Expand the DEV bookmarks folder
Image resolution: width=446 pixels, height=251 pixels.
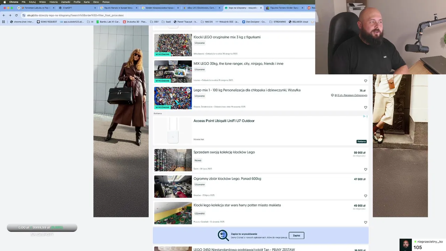(x=154, y=22)
